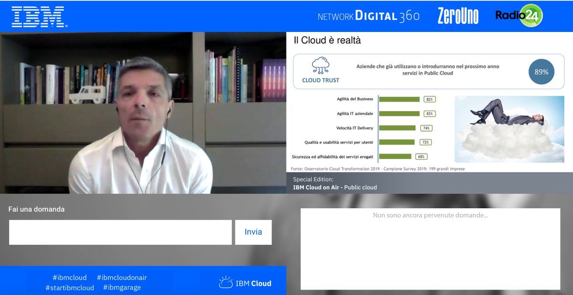Screen dimensions: 573x295
Task: Open the Network Digital 360 logo
Action: [x=369, y=16]
